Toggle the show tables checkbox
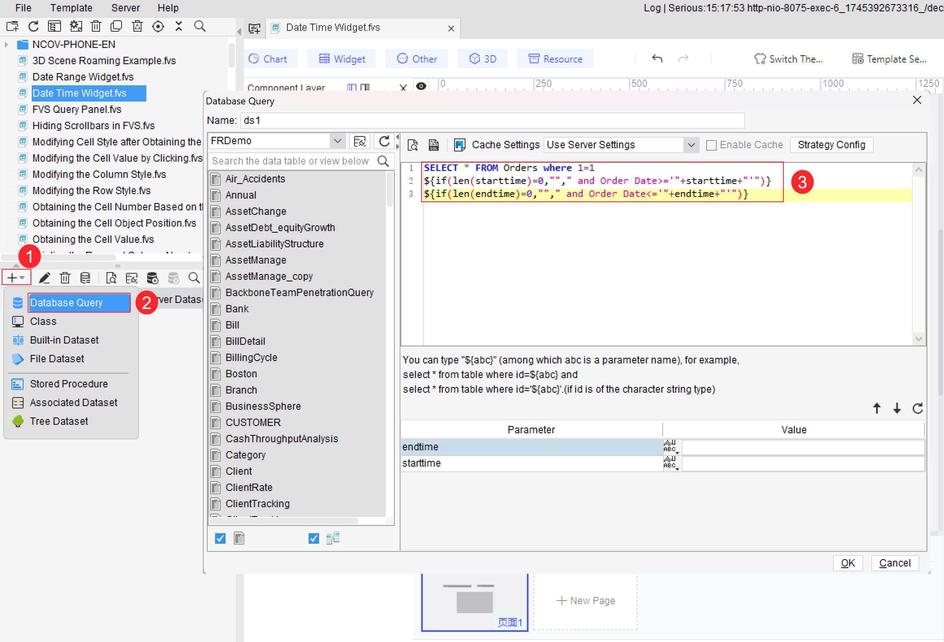This screenshot has width=944, height=642. point(220,538)
